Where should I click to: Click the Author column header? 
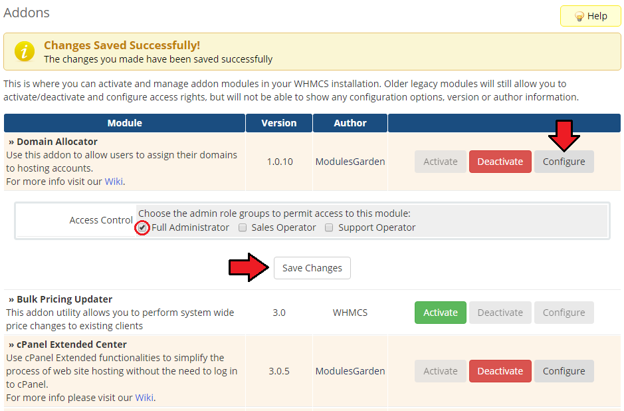pyautogui.click(x=350, y=123)
